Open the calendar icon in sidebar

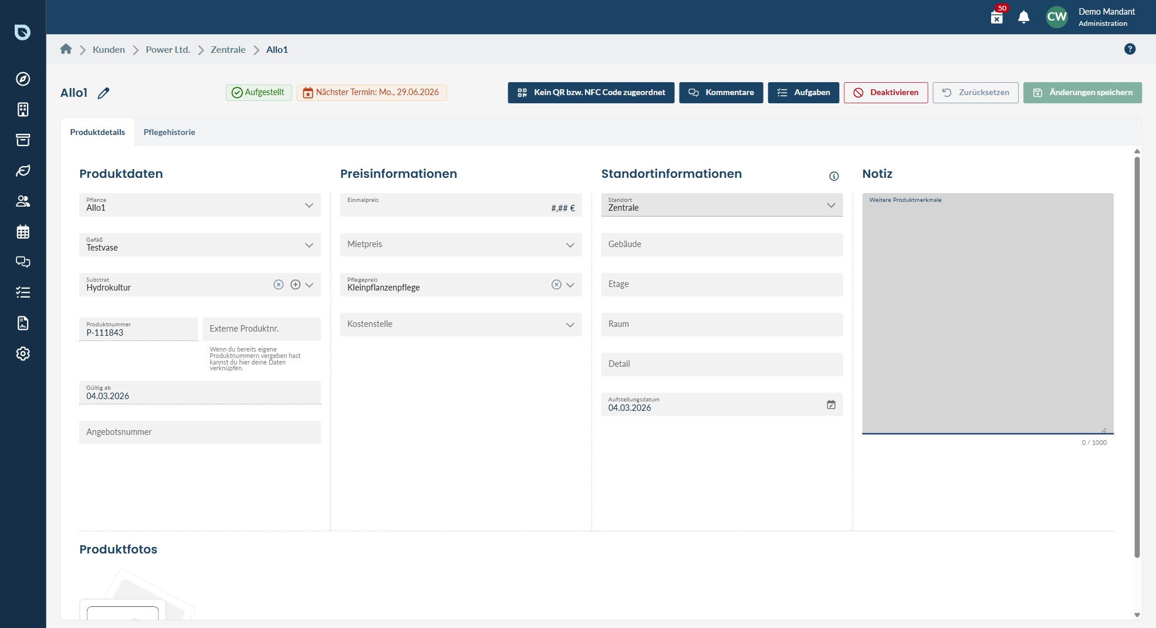point(23,232)
